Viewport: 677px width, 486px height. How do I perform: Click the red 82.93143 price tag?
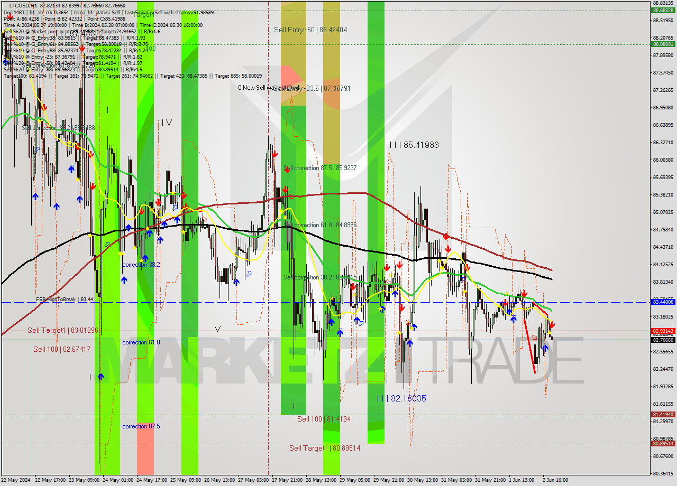(x=663, y=331)
